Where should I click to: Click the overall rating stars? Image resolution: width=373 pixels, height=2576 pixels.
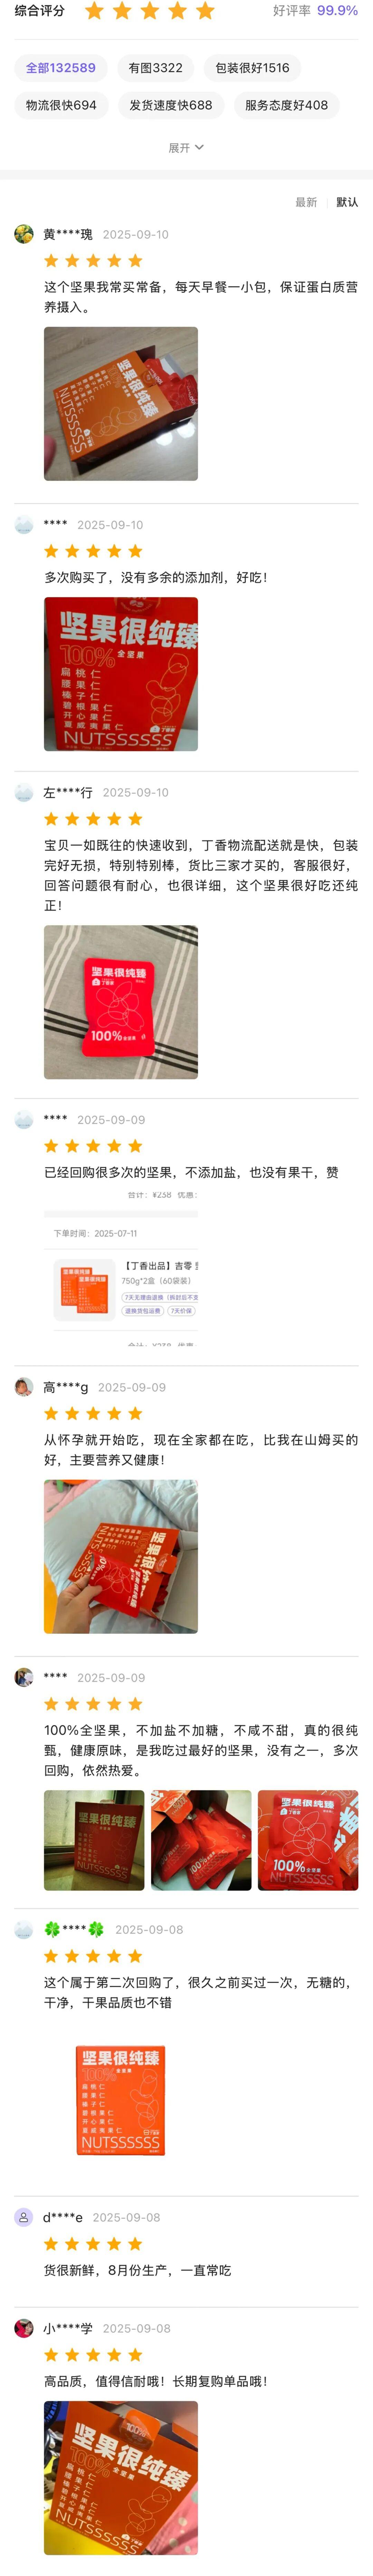(x=150, y=11)
